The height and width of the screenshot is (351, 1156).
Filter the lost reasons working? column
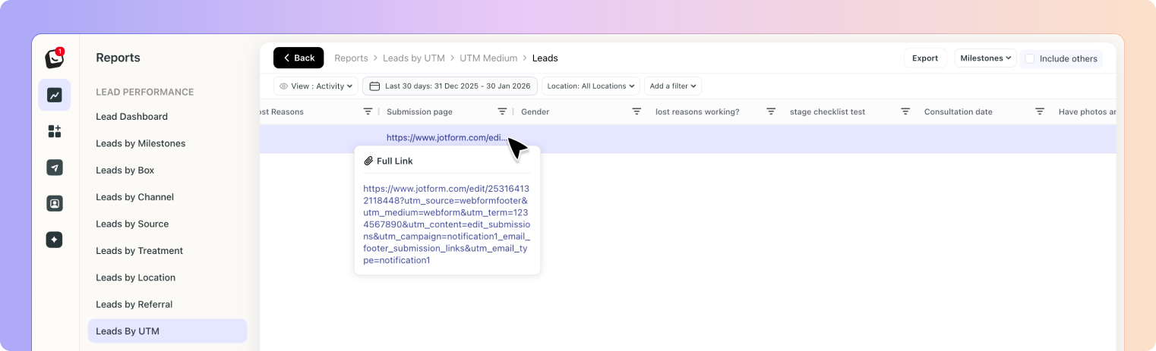click(771, 111)
